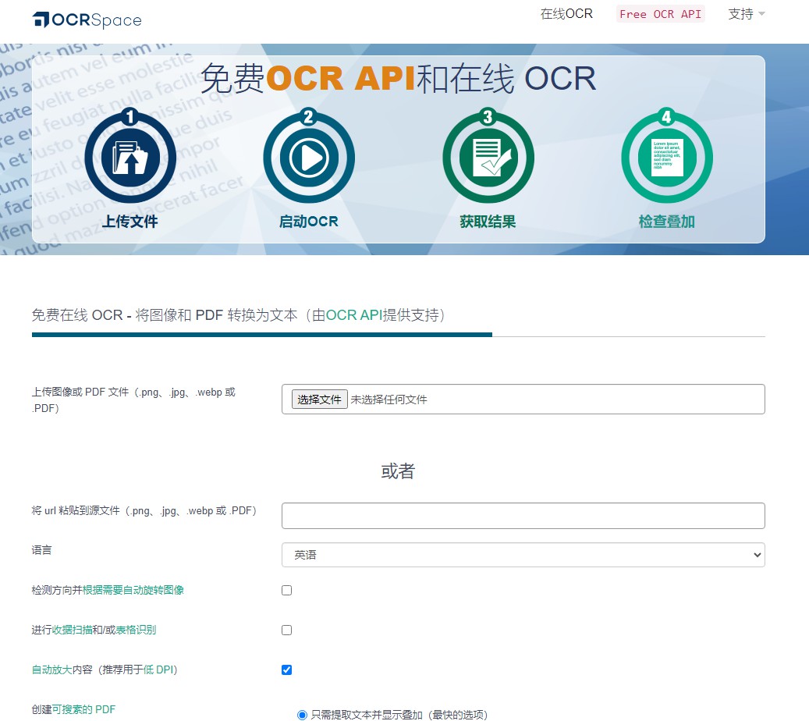Click the 或者 separator text
This screenshot has width=809, height=721.
[x=398, y=471]
